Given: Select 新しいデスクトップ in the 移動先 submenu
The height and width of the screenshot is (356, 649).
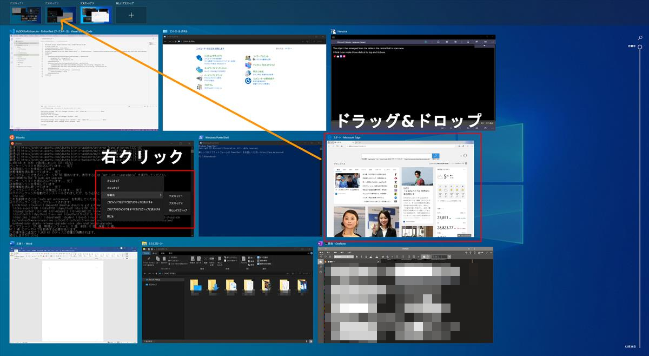Looking at the screenshot, I should coord(178,210).
